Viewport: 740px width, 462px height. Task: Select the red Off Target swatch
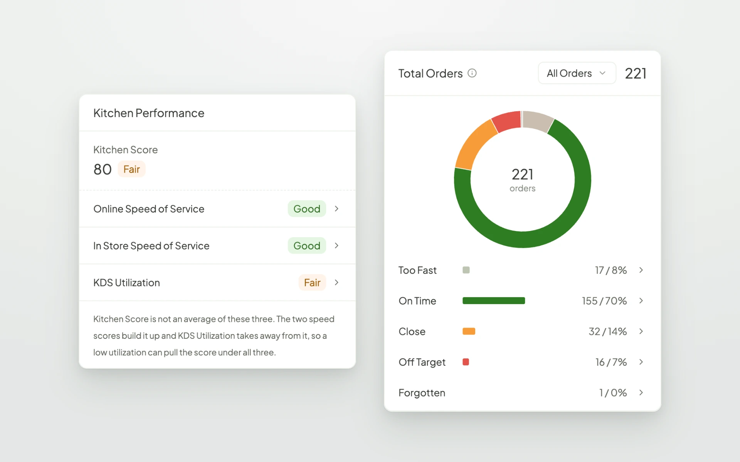tap(466, 362)
